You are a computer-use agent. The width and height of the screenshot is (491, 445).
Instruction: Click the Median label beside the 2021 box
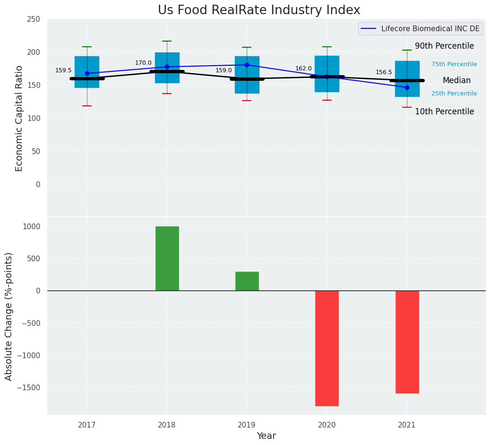tap(457, 81)
